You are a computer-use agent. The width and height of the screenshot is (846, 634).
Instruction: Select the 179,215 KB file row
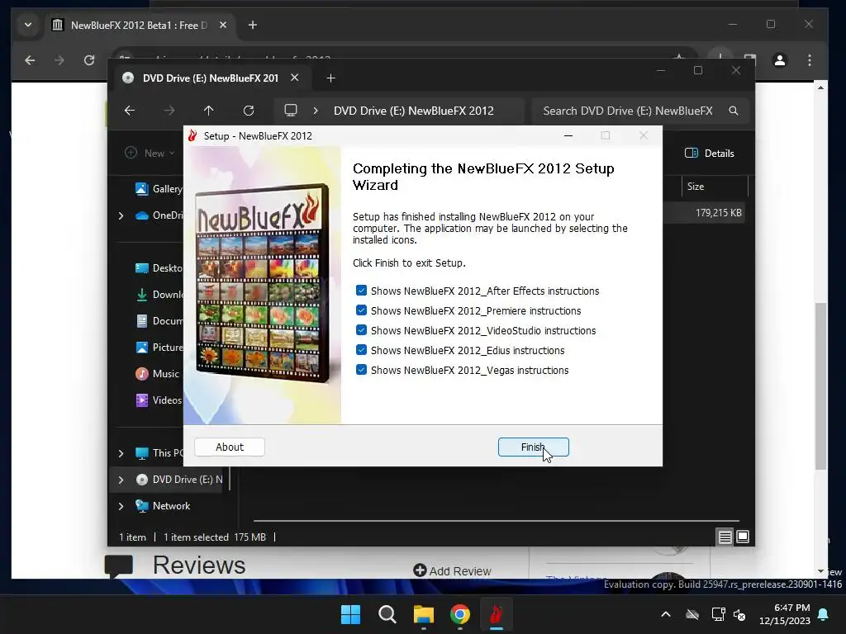tap(704, 213)
